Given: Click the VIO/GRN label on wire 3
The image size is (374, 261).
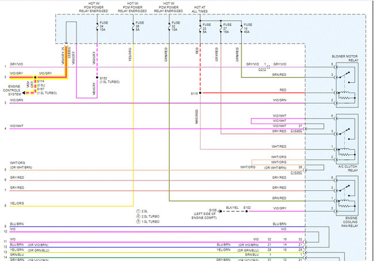Looking at the screenshot, I should point(17,101).
